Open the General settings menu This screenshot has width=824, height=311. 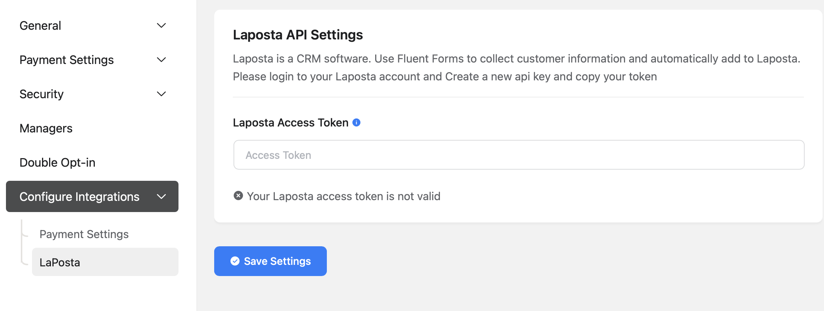(92, 26)
